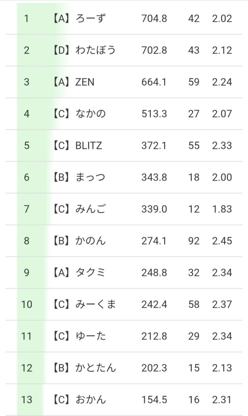Select BLITZ in the ranking list
248x416 pixels.
(89, 145)
